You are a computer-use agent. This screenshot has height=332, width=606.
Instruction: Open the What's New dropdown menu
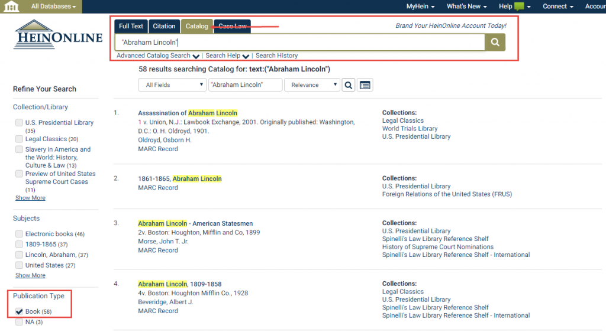point(466,6)
